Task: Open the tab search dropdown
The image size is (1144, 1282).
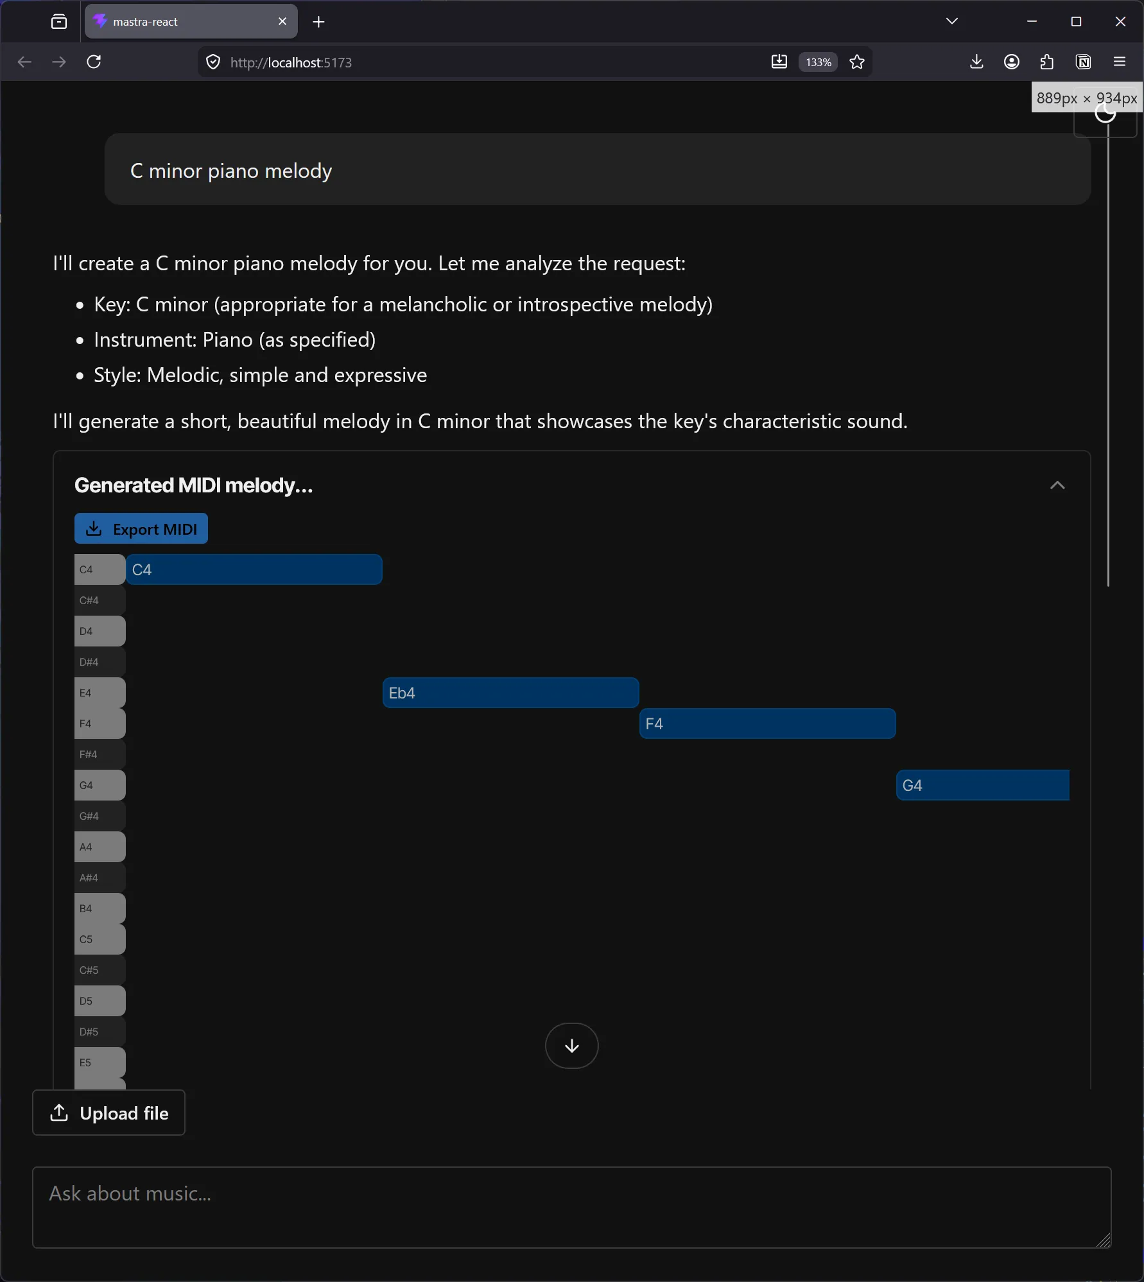Action: coord(951,21)
